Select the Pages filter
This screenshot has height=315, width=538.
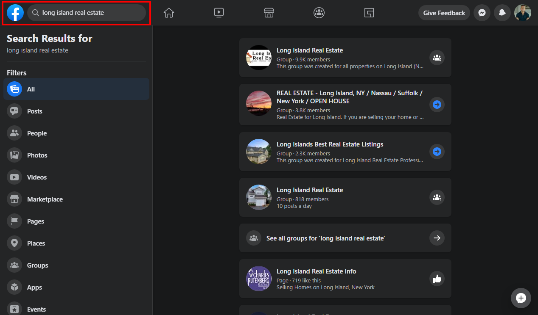click(x=76, y=221)
